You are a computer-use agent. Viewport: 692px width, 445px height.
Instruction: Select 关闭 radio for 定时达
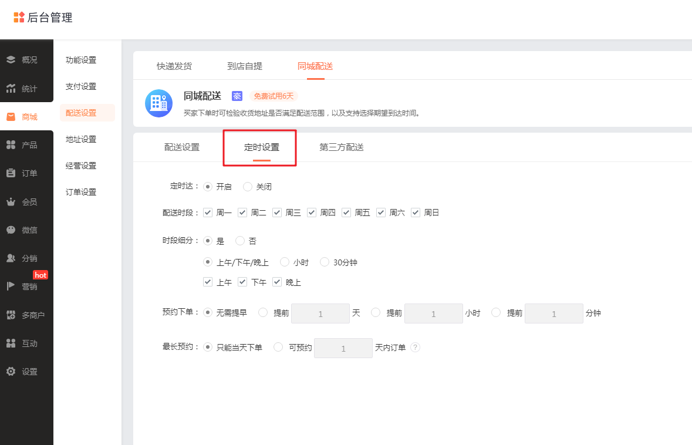coord(248,187)
